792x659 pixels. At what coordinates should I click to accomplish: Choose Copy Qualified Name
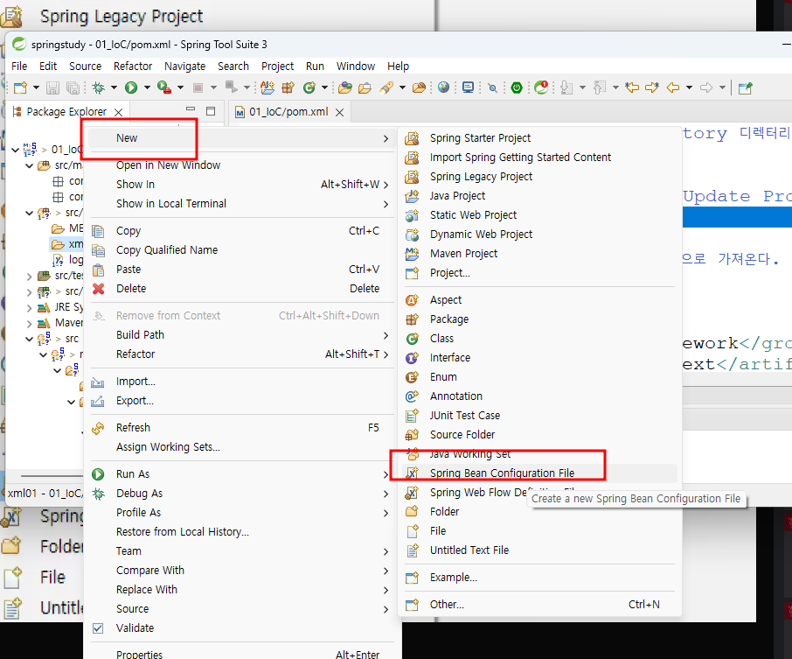pyautogui.click(x=241, y=250)
